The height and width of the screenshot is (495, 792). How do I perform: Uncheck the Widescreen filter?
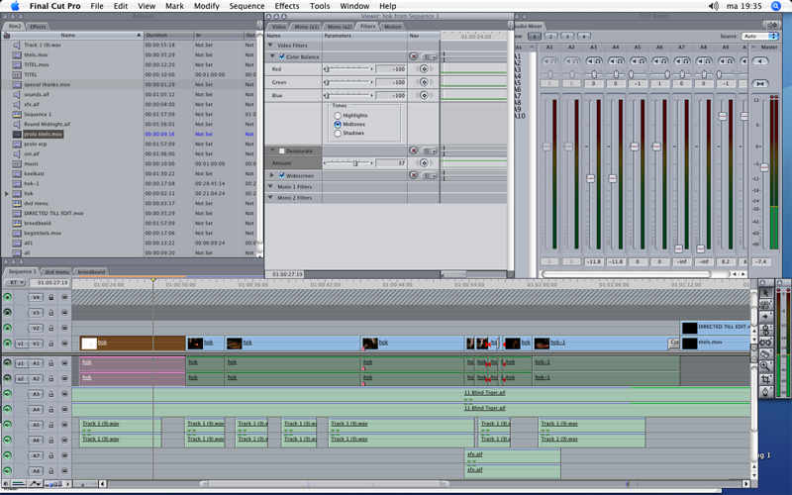(282, 175)
